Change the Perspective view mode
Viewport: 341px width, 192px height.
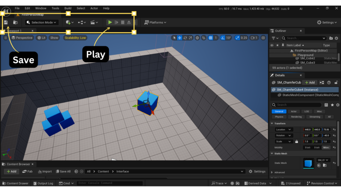click(22, 38)
